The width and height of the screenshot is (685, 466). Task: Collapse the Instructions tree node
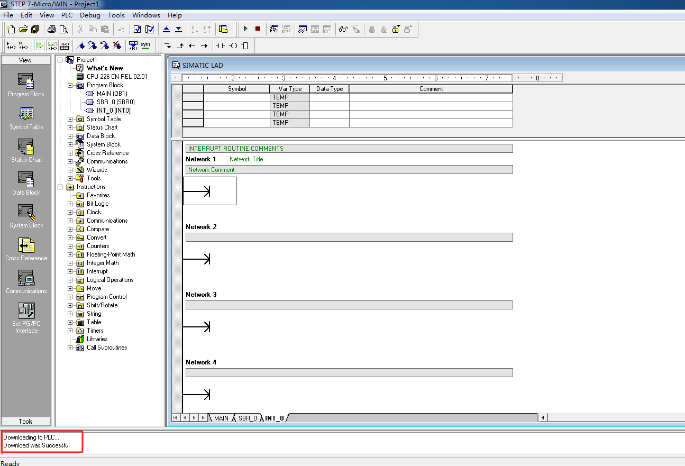tap(60, 187)
